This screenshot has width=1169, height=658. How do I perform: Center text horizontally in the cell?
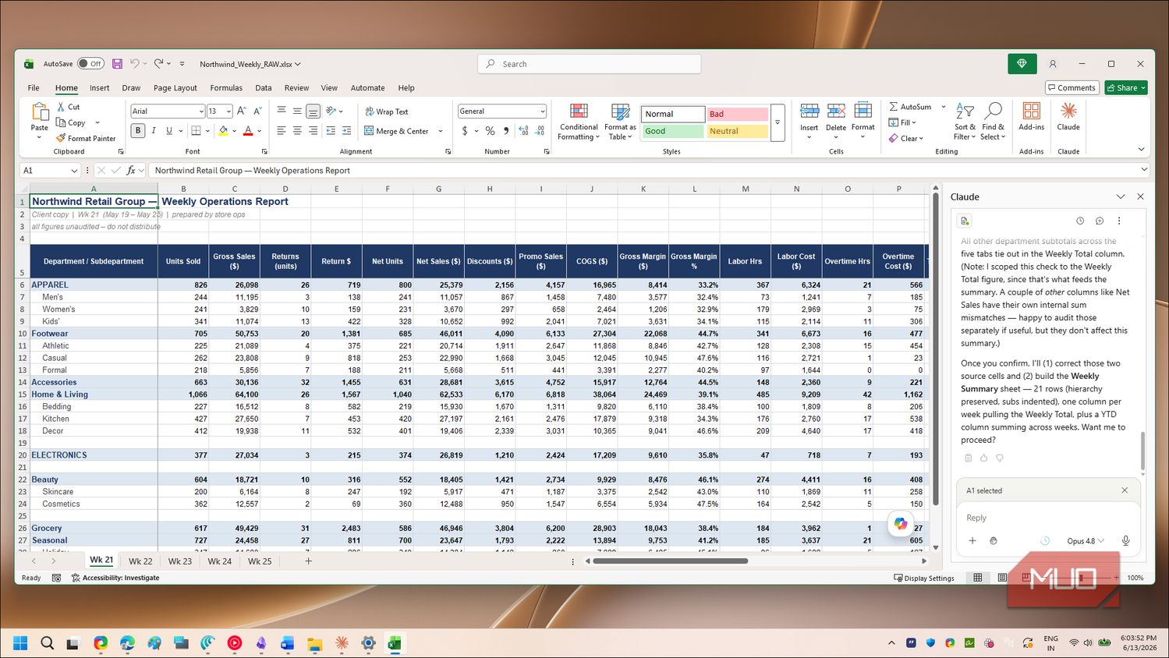(x=297, y=131)
